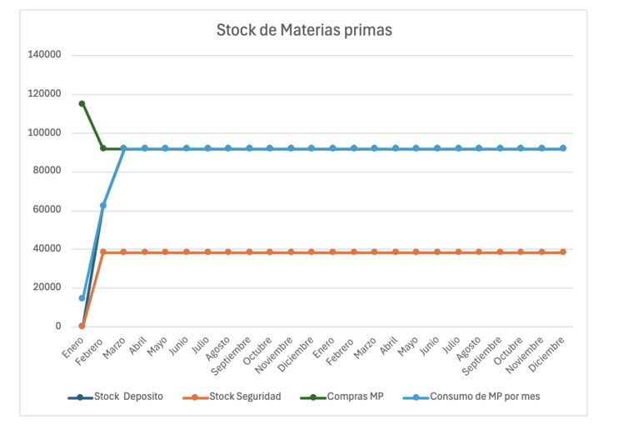Click the lowest light blue Consumo data point
The image size is (618, 425).
click(82, 297)
